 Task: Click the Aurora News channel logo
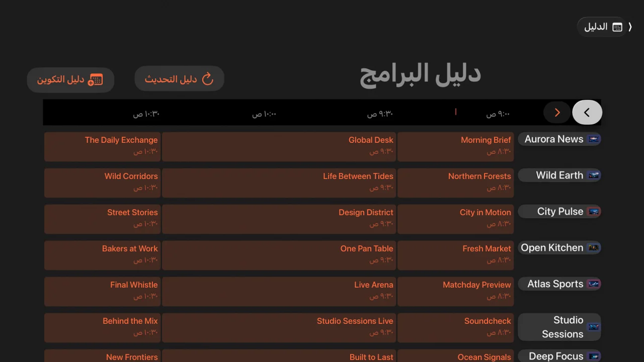pyautogui.click(x=594, y=139)
